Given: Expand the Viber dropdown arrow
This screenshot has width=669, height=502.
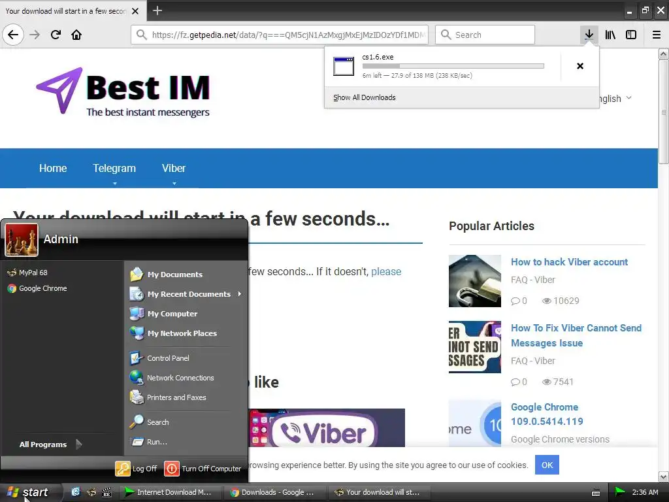Looking at the screenshot, I should tap(174, 184).
